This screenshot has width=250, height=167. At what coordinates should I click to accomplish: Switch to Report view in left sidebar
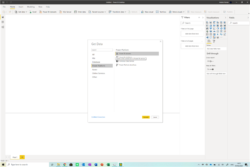[x=3, y=17]
